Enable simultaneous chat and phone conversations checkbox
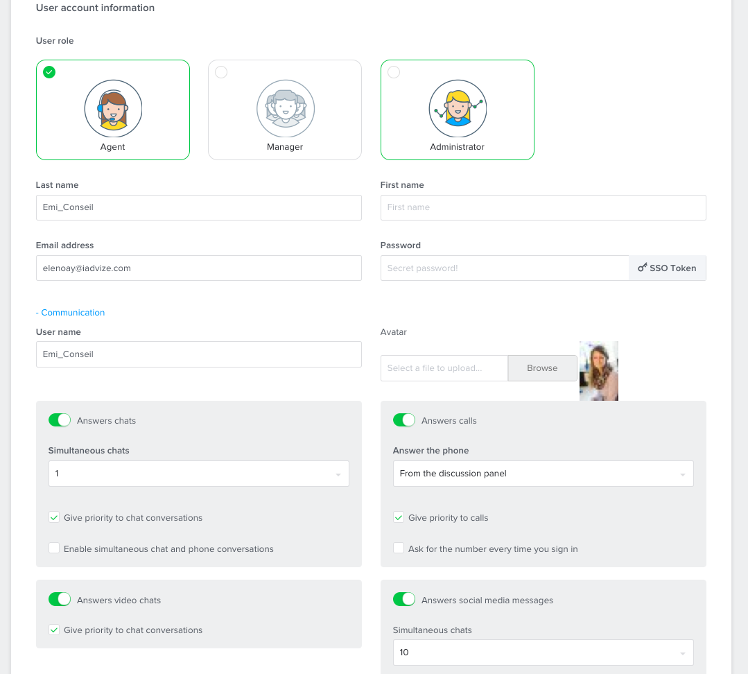This screenshot has height=674, width=748. tap(54, 548)
